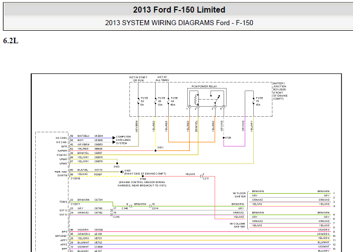Click the PCM power relay coil symbol
The image size is (353, 252).
coord(196,100)
